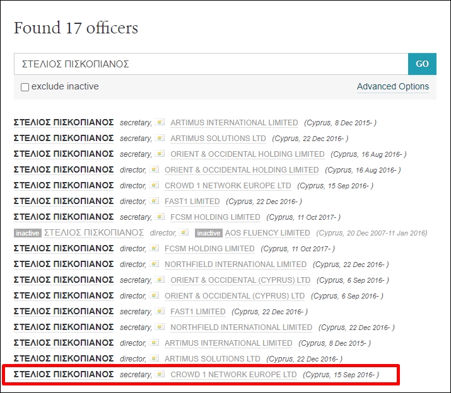Click Cyprus flag icon in AOS FLUENCY row
Screen dimensions: 451x393
click(184, 232)
